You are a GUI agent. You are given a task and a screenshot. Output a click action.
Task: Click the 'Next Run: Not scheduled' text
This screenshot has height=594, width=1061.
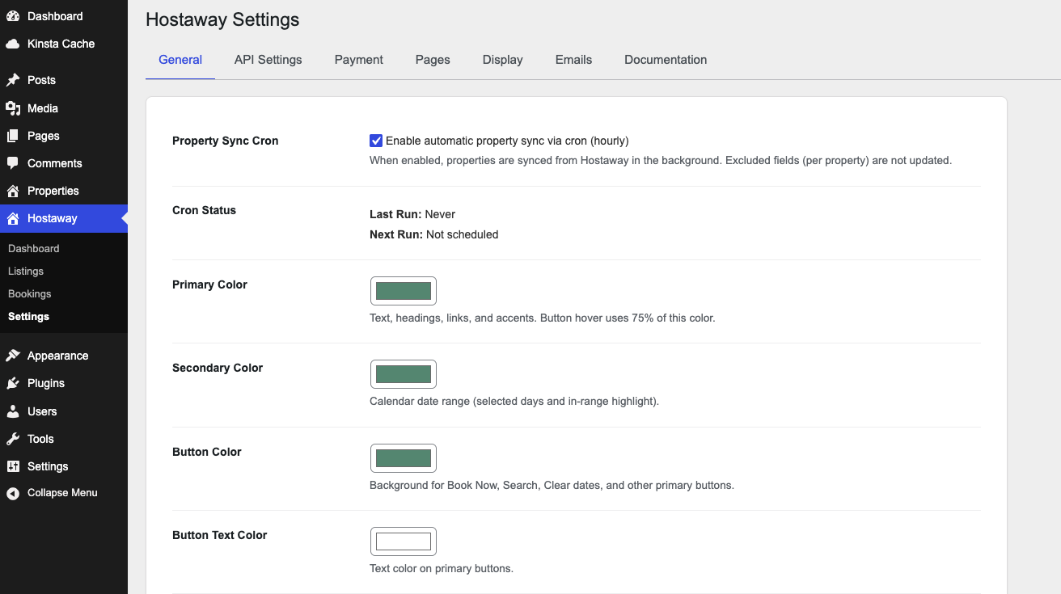click(x=434, y=234)
